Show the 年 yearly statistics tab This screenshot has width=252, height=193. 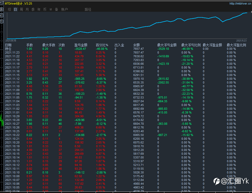tap(39, 9)
